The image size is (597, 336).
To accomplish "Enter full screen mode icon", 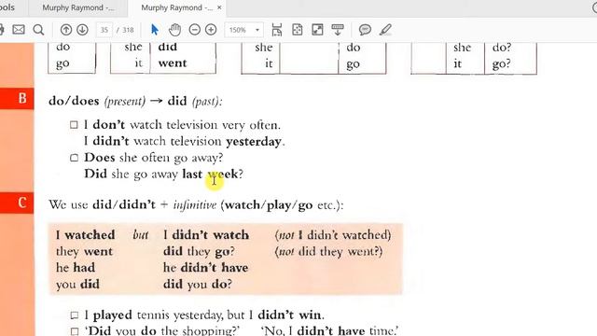I will point(317,29).
